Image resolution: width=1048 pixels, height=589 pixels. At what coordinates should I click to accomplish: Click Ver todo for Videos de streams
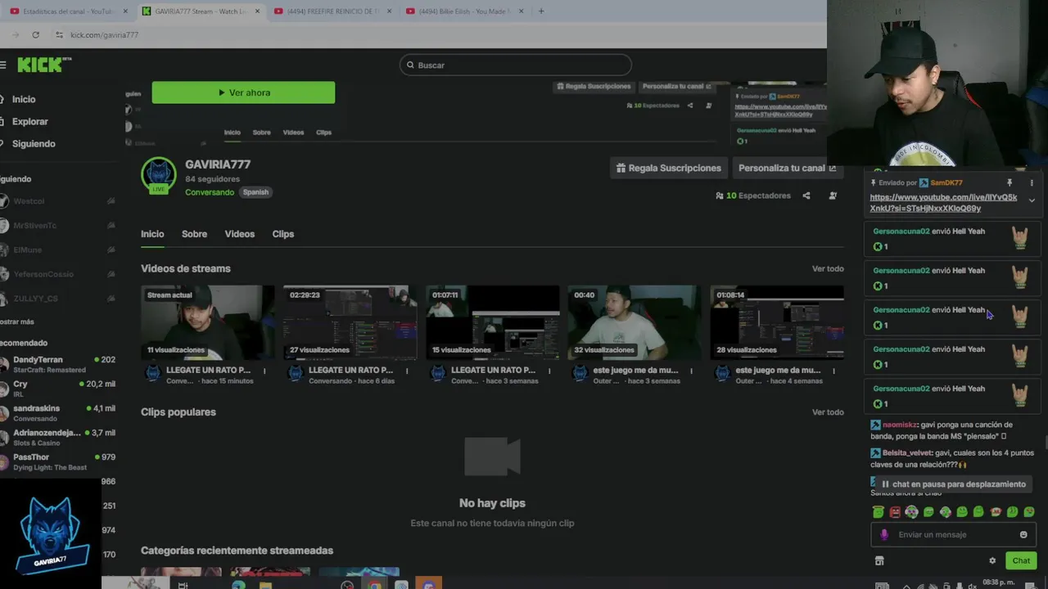click(x=828, y=268)
